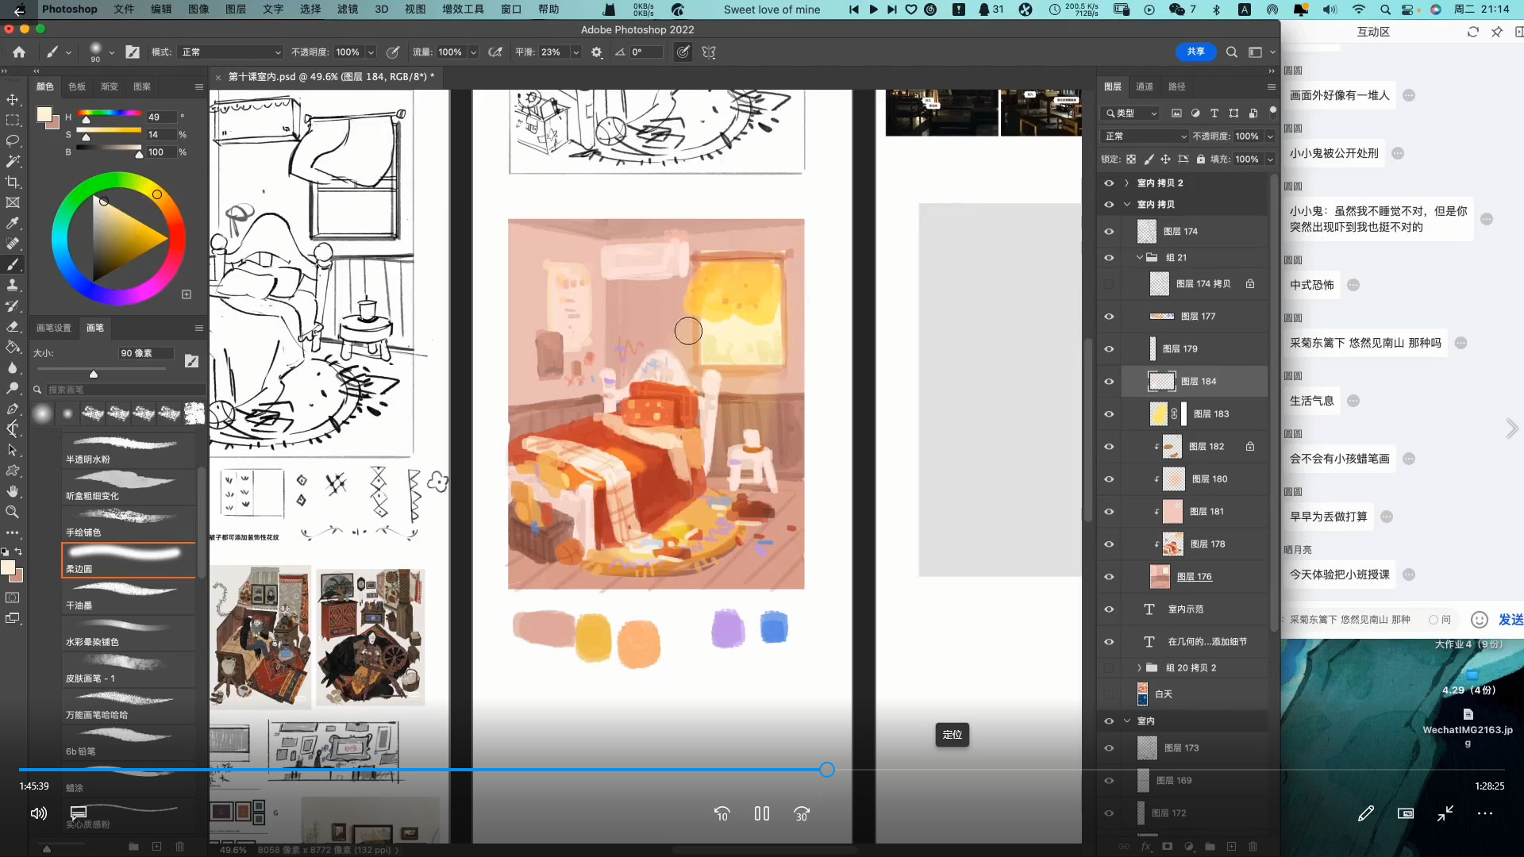Open flow percentage dropdown arrow
Viewport: 1524px width, 857px height.
pos(473,52)
